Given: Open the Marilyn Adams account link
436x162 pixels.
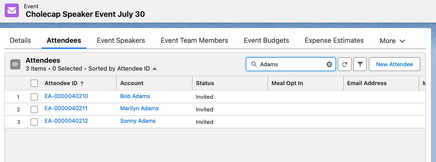Looking at the screenshot, I should click(139, 108).
